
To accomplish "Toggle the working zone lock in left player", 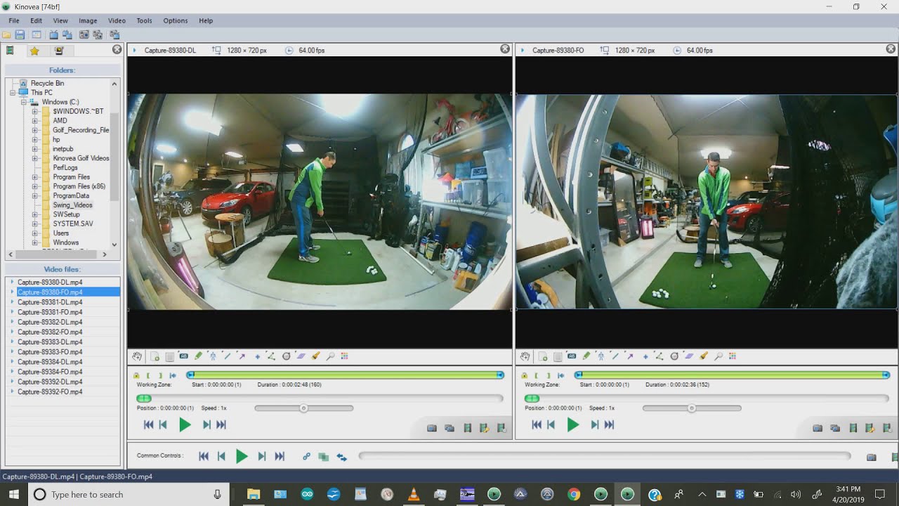I will pyautogui.click(x=136, y=376).
